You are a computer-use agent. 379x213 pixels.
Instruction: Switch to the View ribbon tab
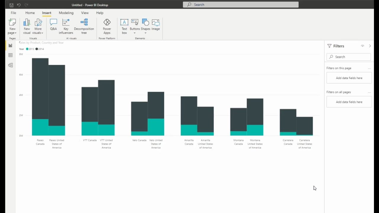(85, 13)
